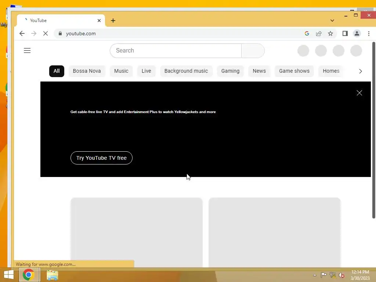Viewport: 376px width, 282px height.
Task: Open the second loading video thumbnail
Action: click(x=275, y=232)
